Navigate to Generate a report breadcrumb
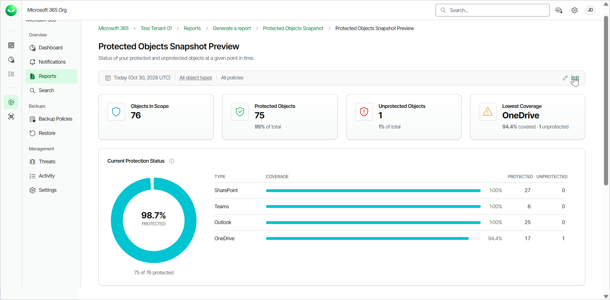The image size is (610, 300). (232, 28)
